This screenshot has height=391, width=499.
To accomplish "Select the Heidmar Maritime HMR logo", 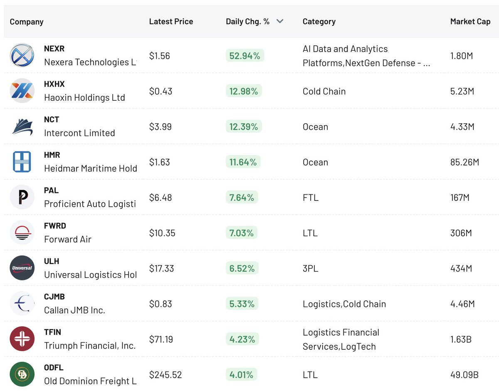I will (22, 162).
